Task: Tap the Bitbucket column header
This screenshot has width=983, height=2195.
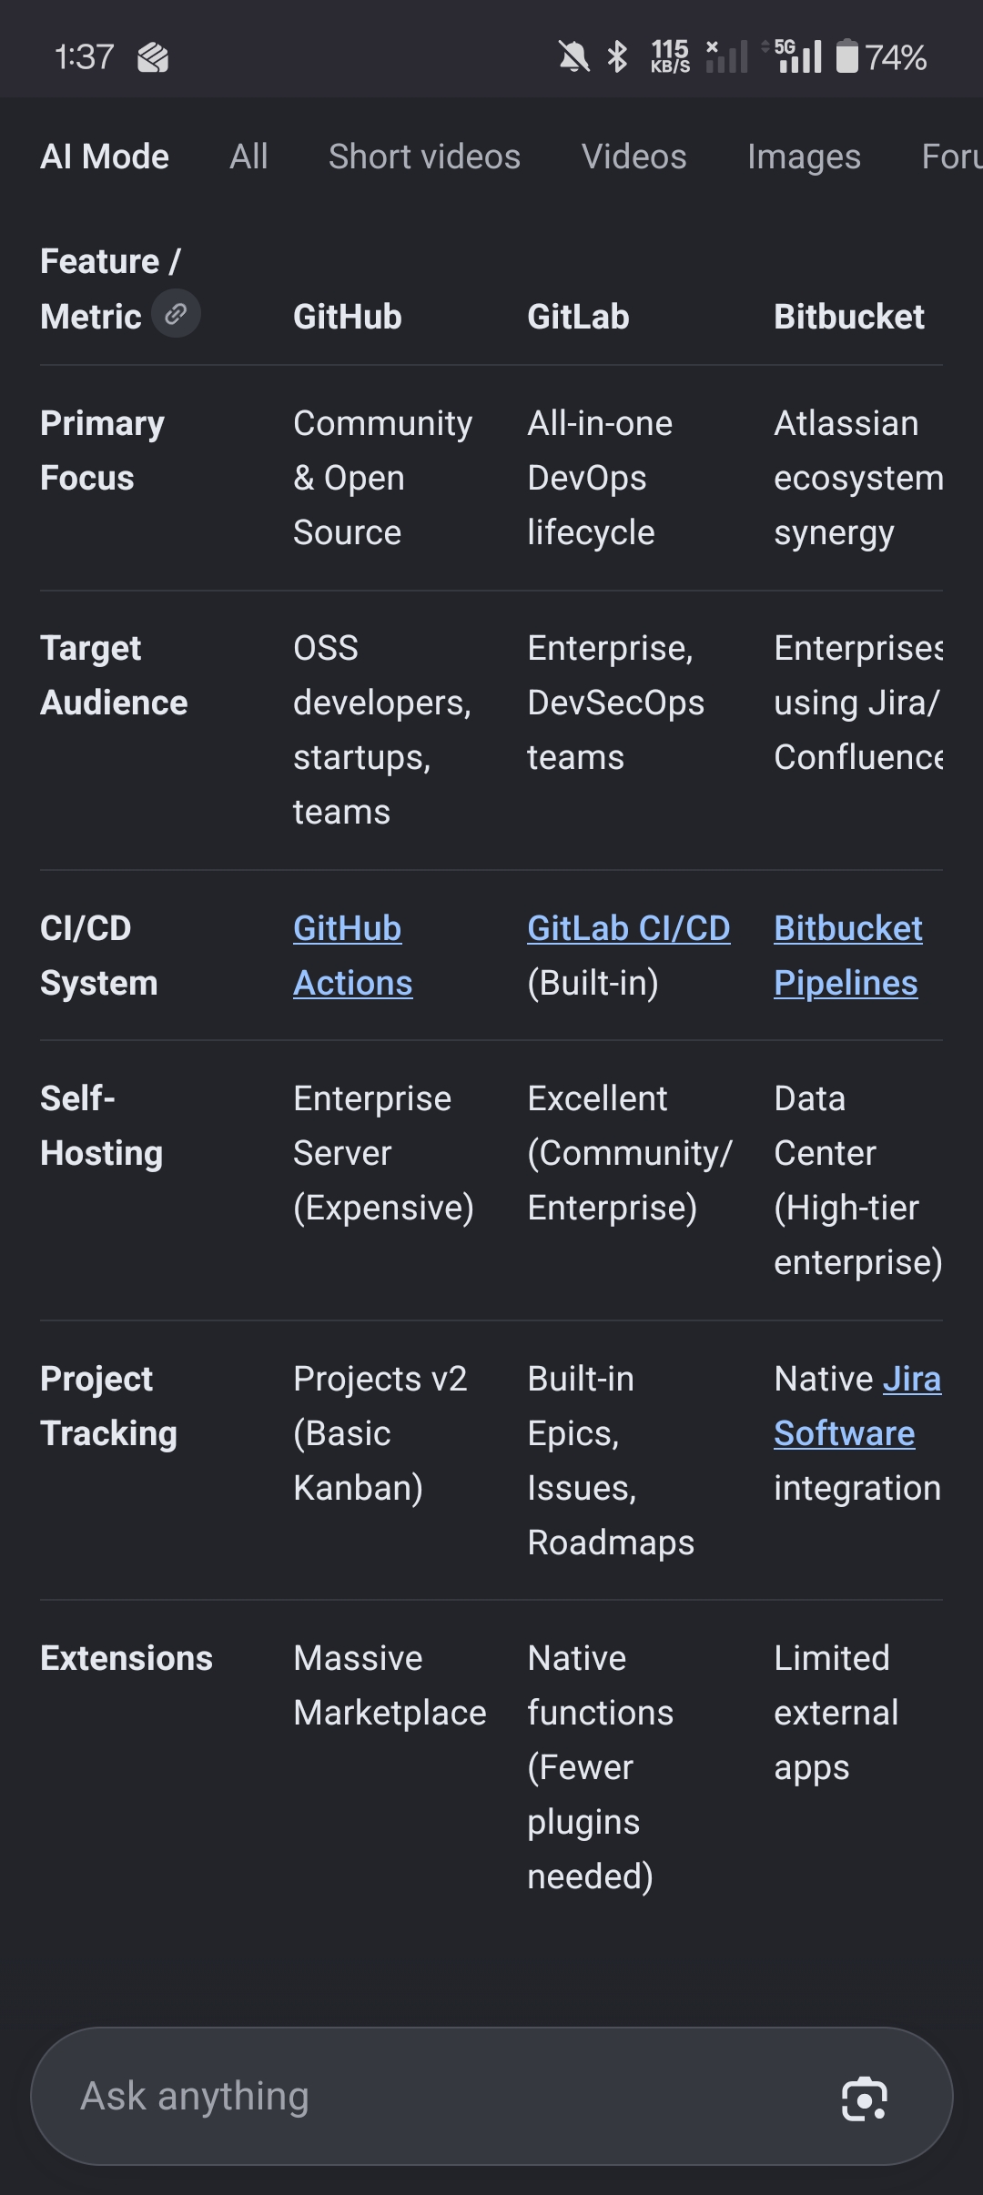Action: pos(849,317)
